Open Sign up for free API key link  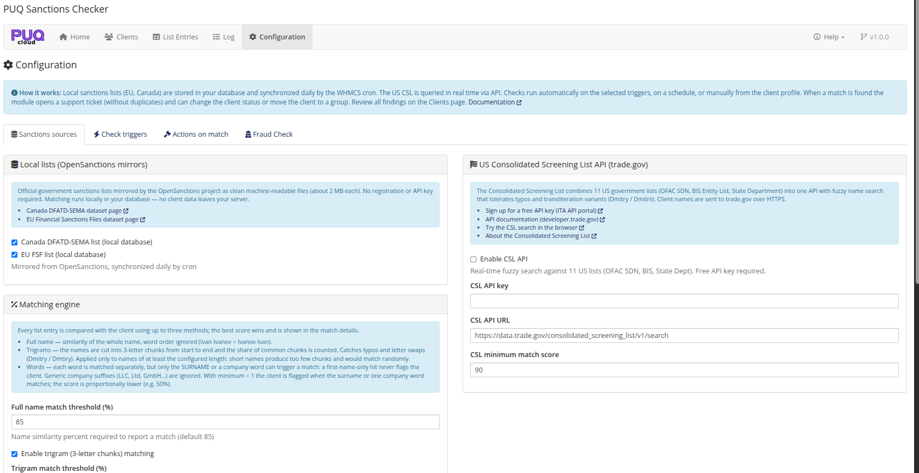[544, 211]
